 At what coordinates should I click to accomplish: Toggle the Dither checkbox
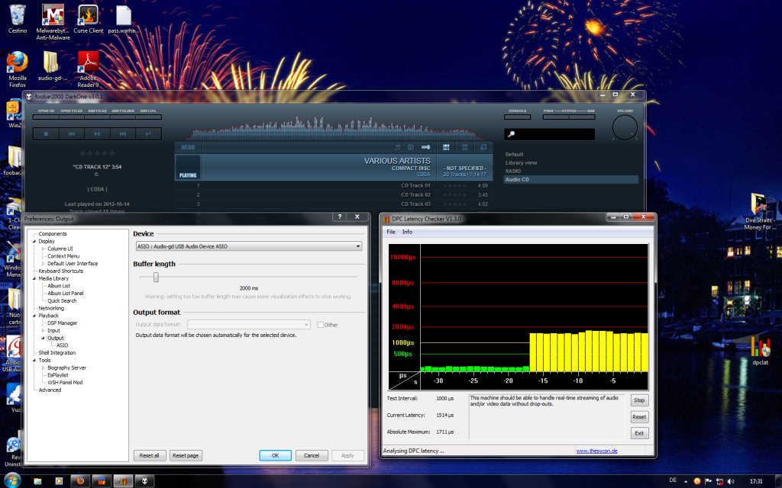click(x=321, y=325)
